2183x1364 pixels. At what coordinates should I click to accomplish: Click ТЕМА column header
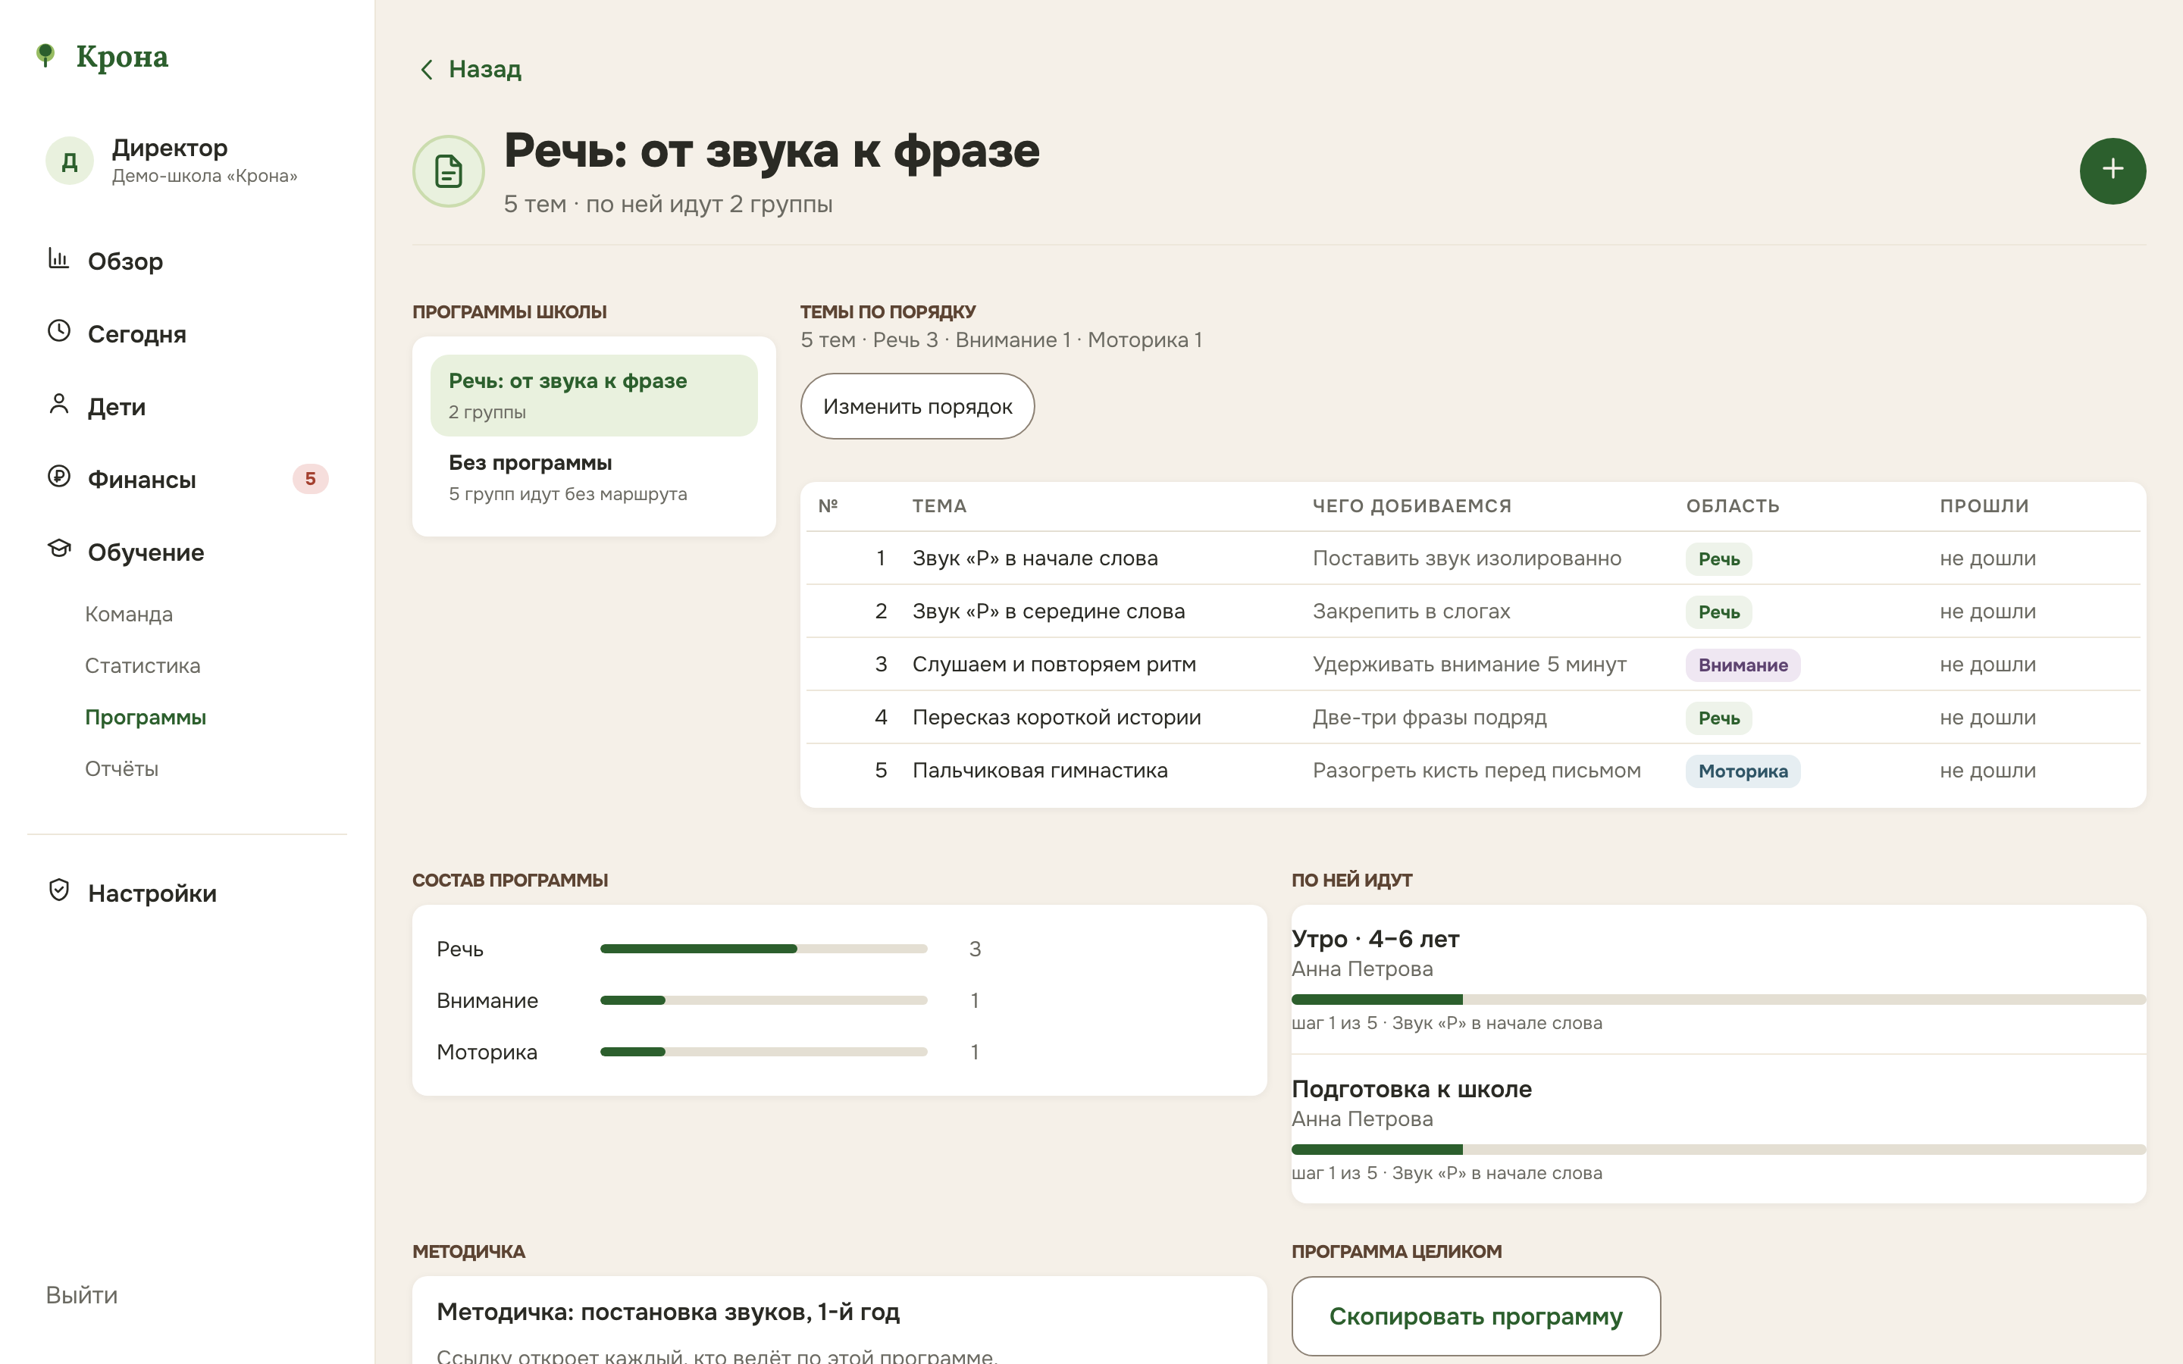(x=939, y=506)
